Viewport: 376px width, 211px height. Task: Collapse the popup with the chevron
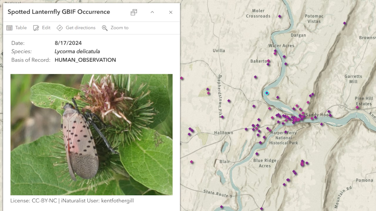[152, 12]
